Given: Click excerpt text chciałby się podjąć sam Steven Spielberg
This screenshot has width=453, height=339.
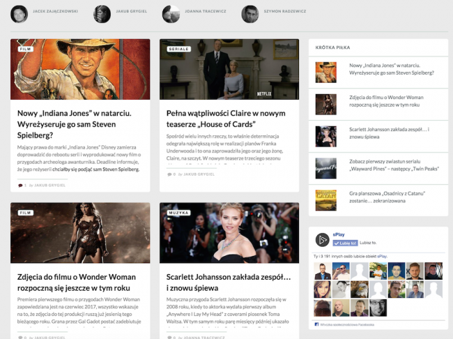Looking at the screenshot, I should pos(95,169).
